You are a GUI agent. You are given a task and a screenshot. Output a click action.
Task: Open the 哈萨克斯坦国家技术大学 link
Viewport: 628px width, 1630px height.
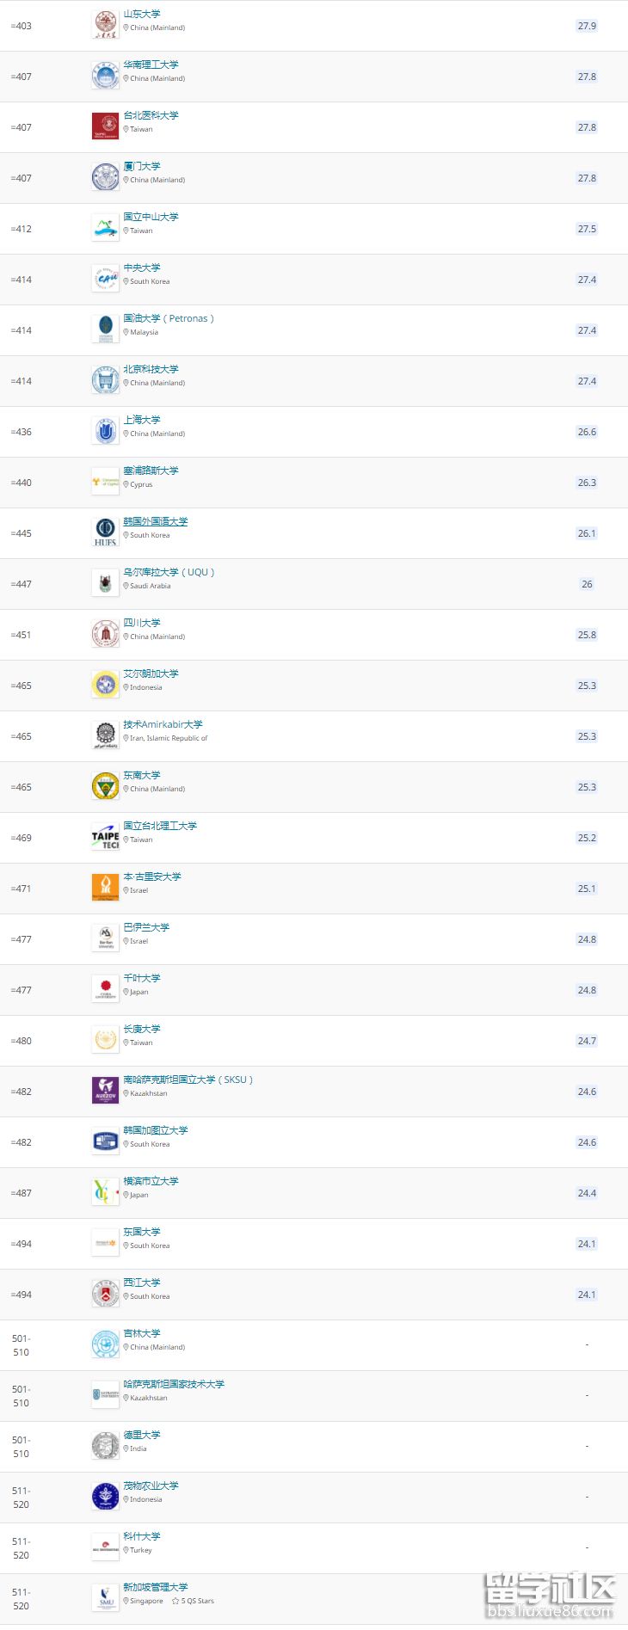174,1384
